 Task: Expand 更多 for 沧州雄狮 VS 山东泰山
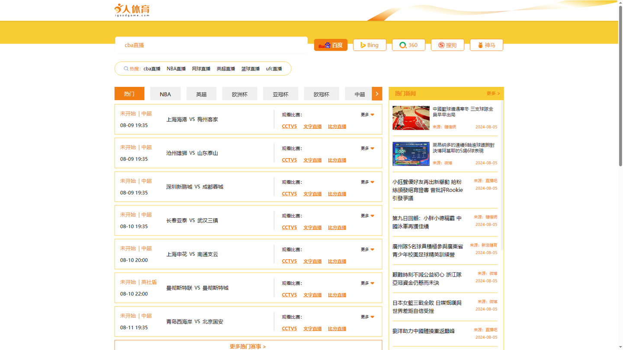(x=368, y=148)
